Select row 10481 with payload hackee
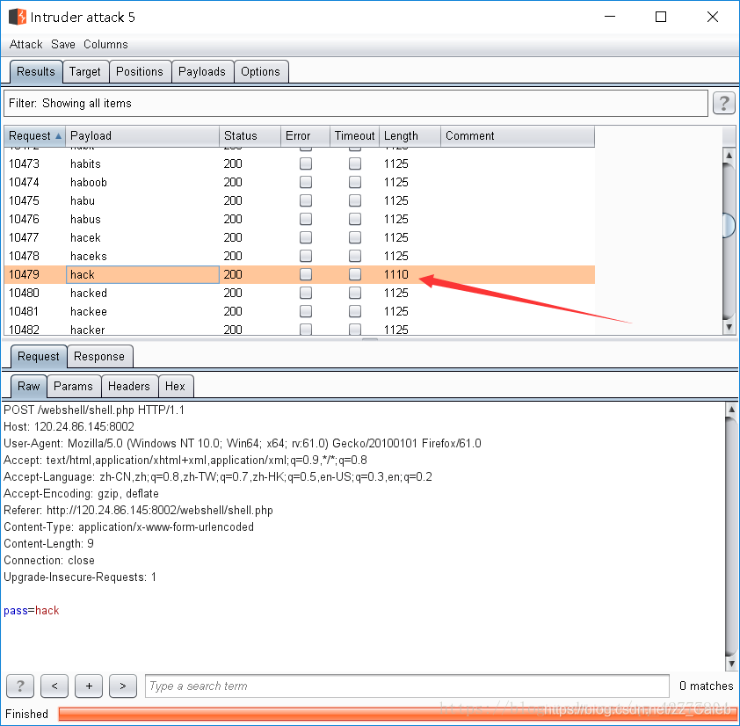Viewport: 740px width, 726px height. [x=299, y=311]
